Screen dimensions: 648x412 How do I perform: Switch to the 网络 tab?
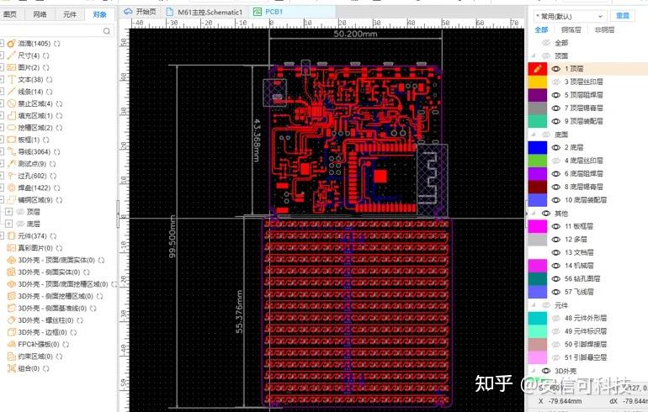40,14
